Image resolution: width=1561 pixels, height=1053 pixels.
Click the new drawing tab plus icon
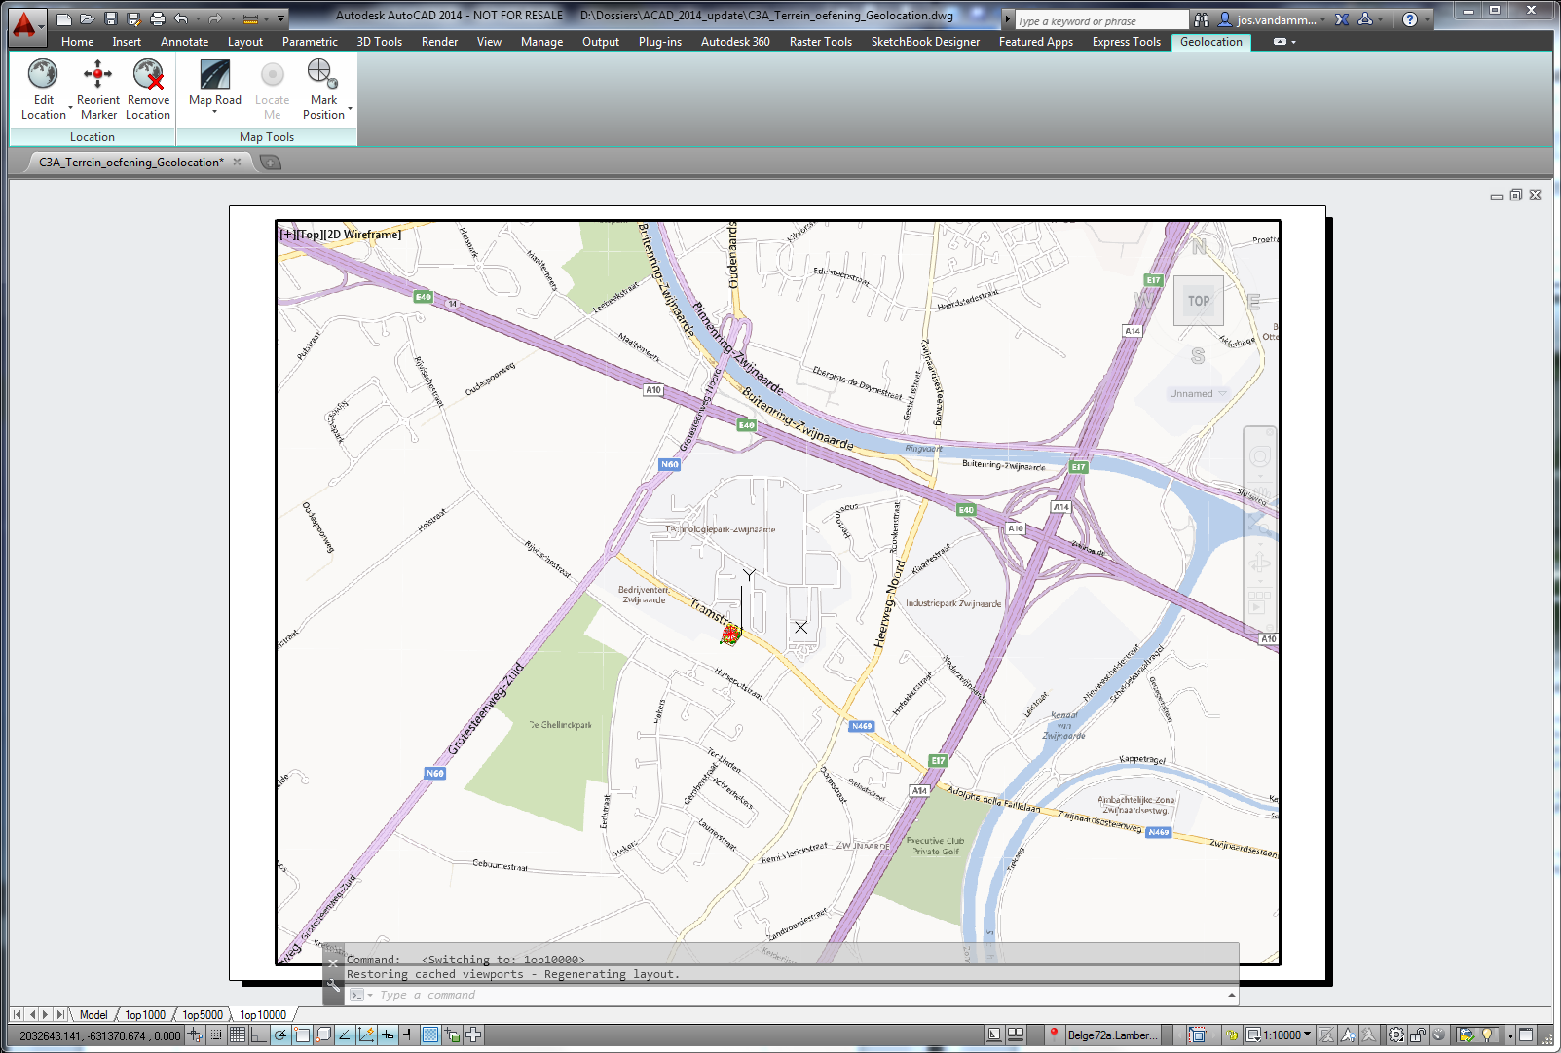point(271,163)
